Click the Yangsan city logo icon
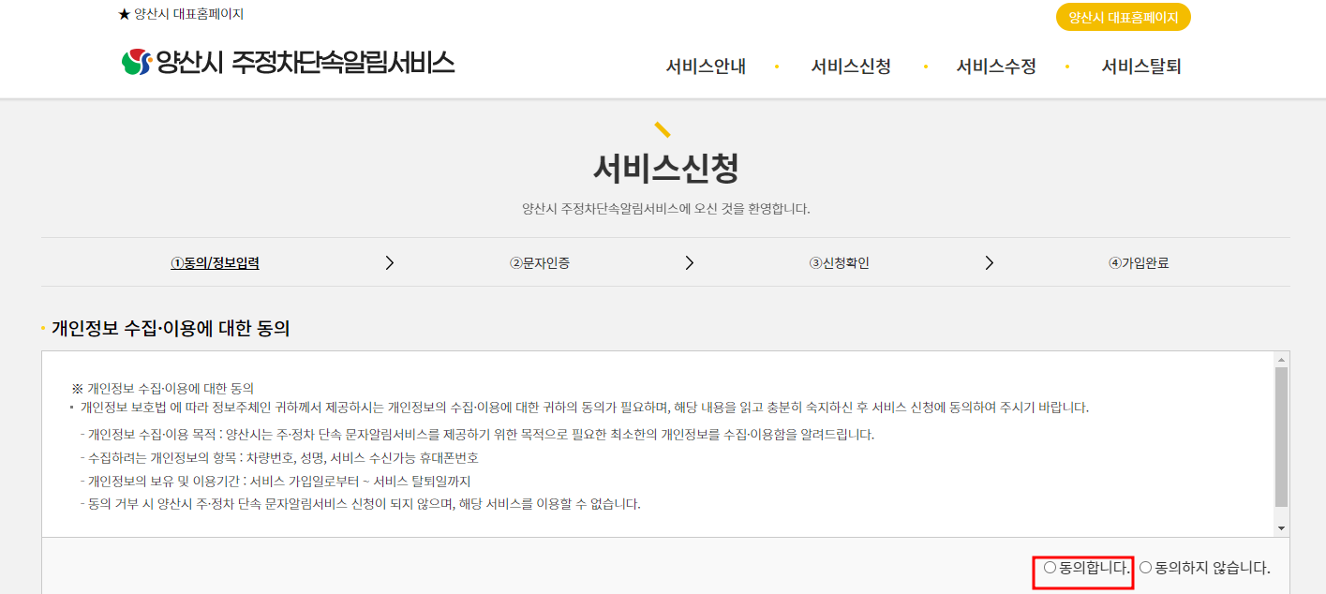Screen dimensions: 1326x594 [134, 62]
